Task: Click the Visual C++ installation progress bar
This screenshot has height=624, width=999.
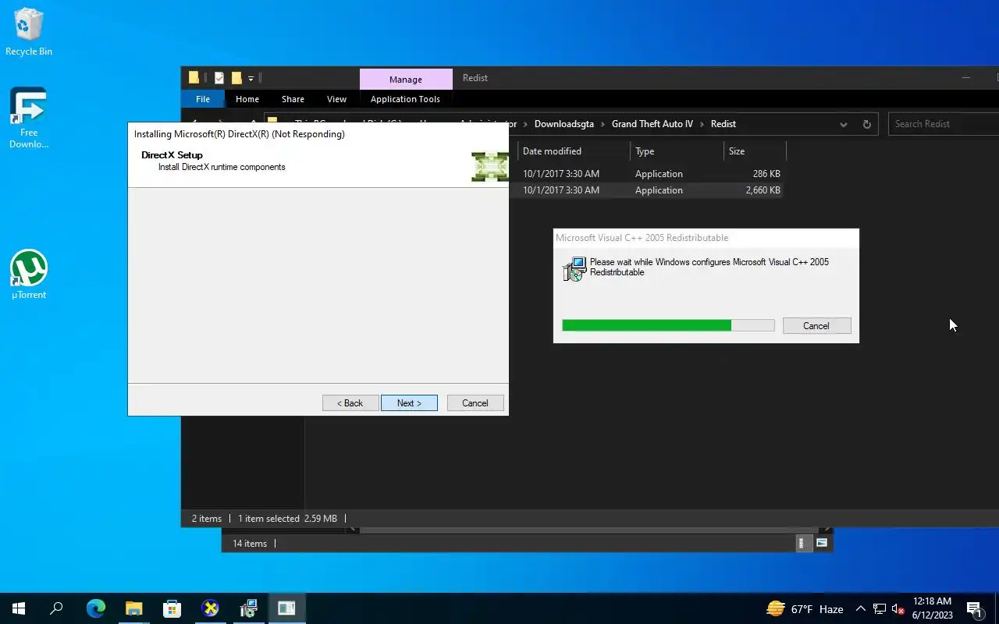Action: click(x=668, y=325)
